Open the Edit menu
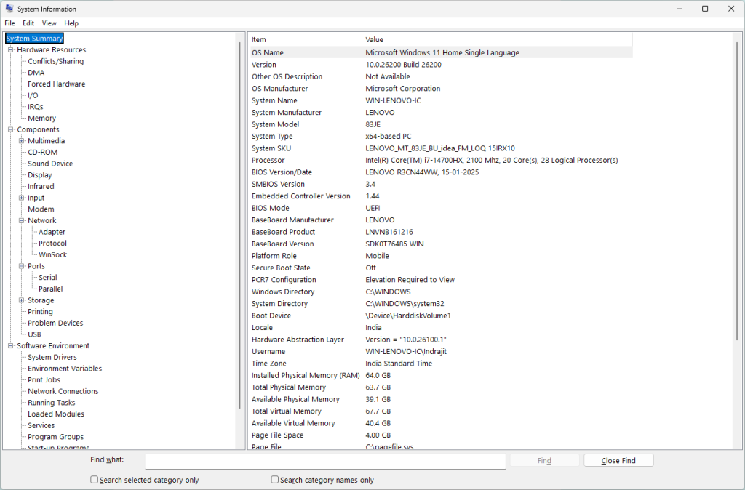This screenshot has width=745, height=490. tap(28, 23)
